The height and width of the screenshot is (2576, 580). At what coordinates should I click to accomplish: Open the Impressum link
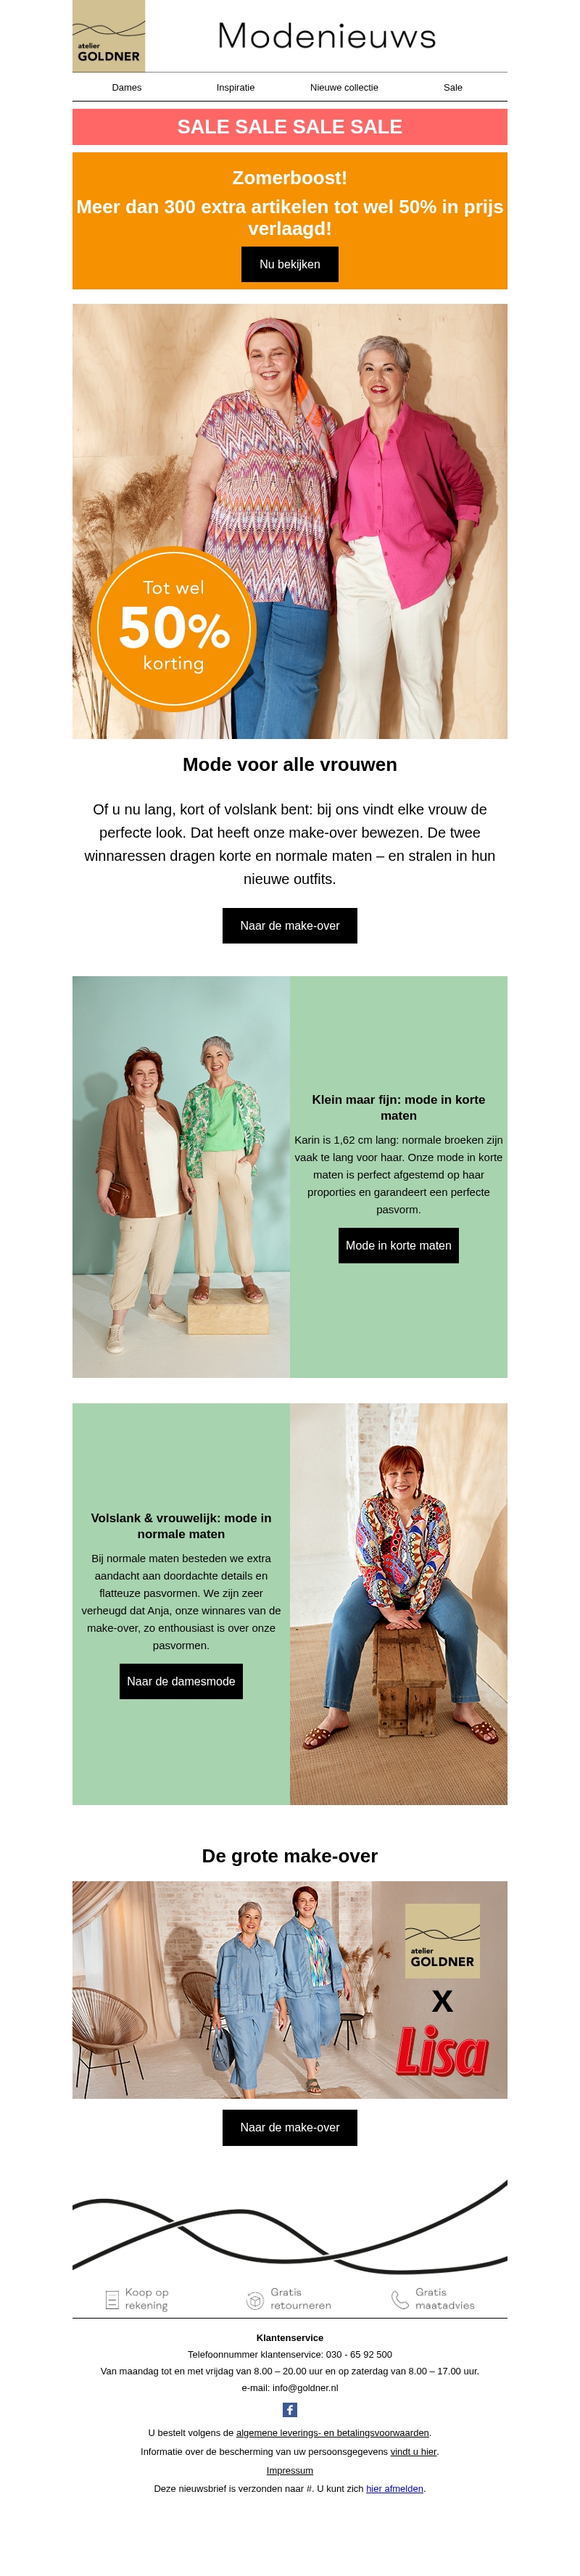click(290, 2470)
